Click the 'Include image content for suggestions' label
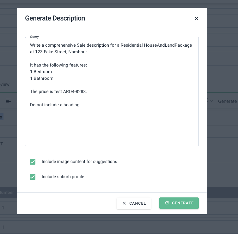The height and width of the screenshot is (234, 238). (x=79, y=162)
